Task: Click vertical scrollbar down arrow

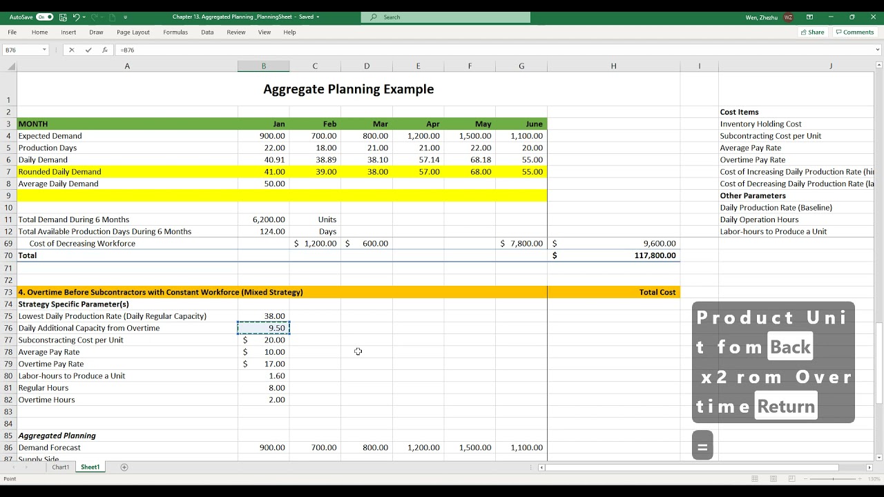Action: 879,457
